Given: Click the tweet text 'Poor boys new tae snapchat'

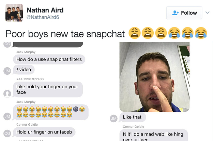Looking at the screenshot, I should coord(65,34).
